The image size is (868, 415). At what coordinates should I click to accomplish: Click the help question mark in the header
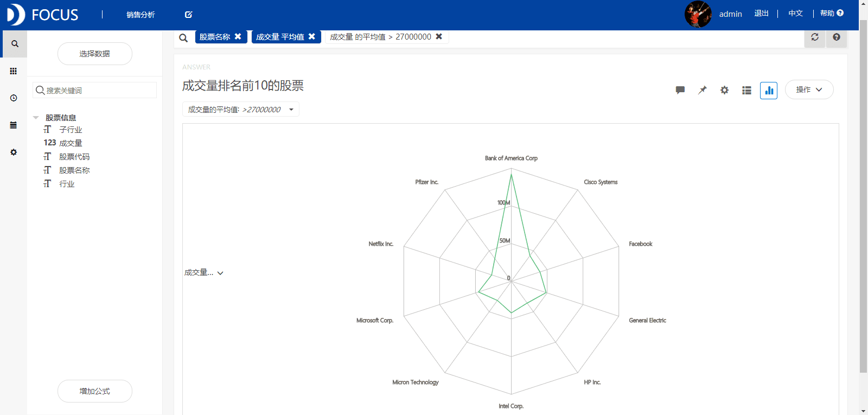click(x=840, y=13)
